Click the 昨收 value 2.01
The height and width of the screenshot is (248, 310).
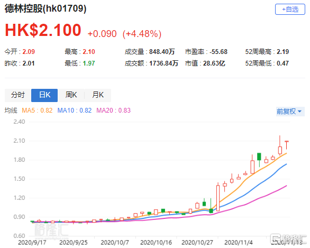pos(29,63)
